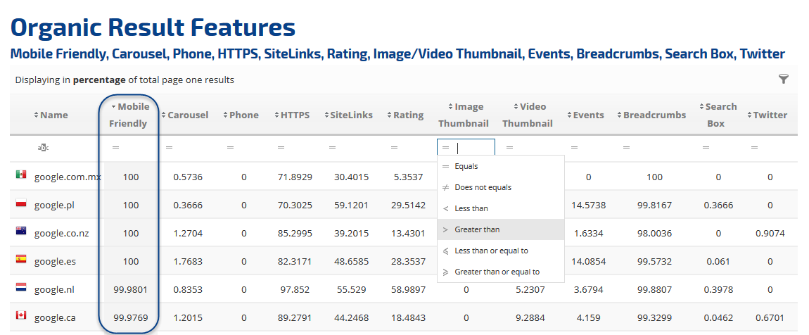The image size is (809, 335).
Task: Click the Image Thumbnail filter input field
Action: click(x=474, y=148)
